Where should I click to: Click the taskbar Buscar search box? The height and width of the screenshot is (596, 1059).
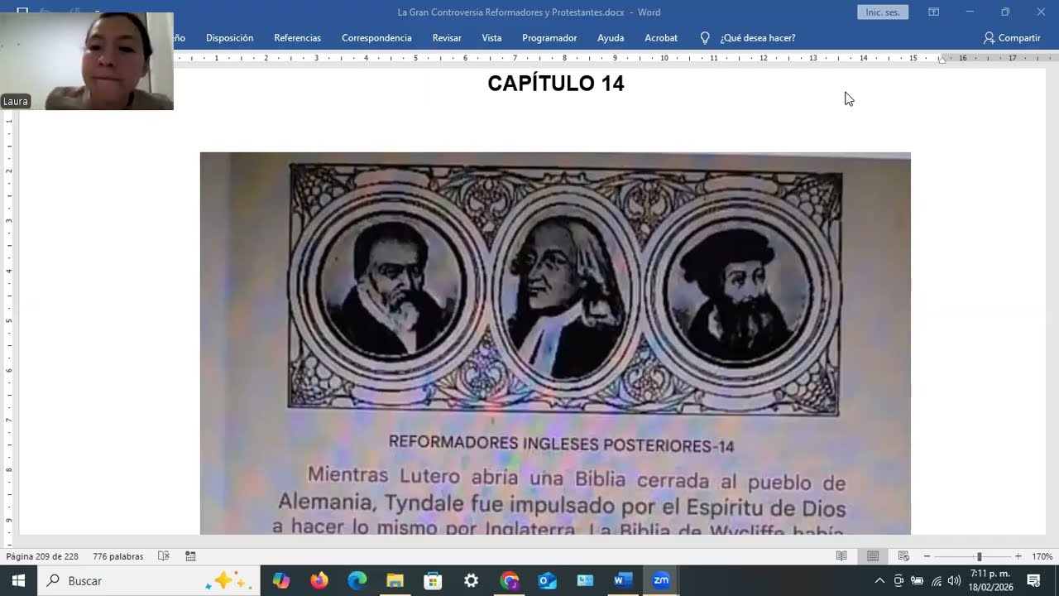click(x=149, y=580)
